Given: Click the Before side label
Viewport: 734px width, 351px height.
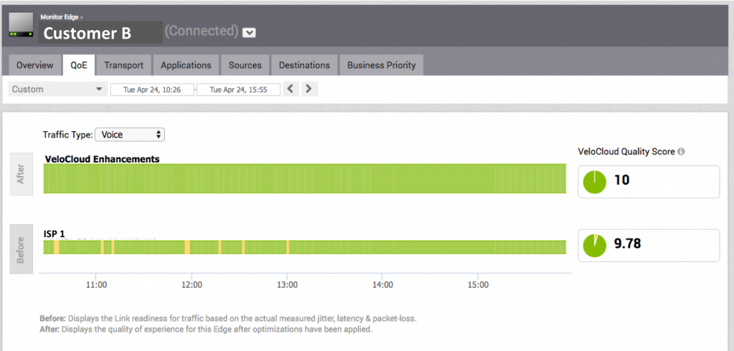Looking at the screenshot, I should (22, 249).
